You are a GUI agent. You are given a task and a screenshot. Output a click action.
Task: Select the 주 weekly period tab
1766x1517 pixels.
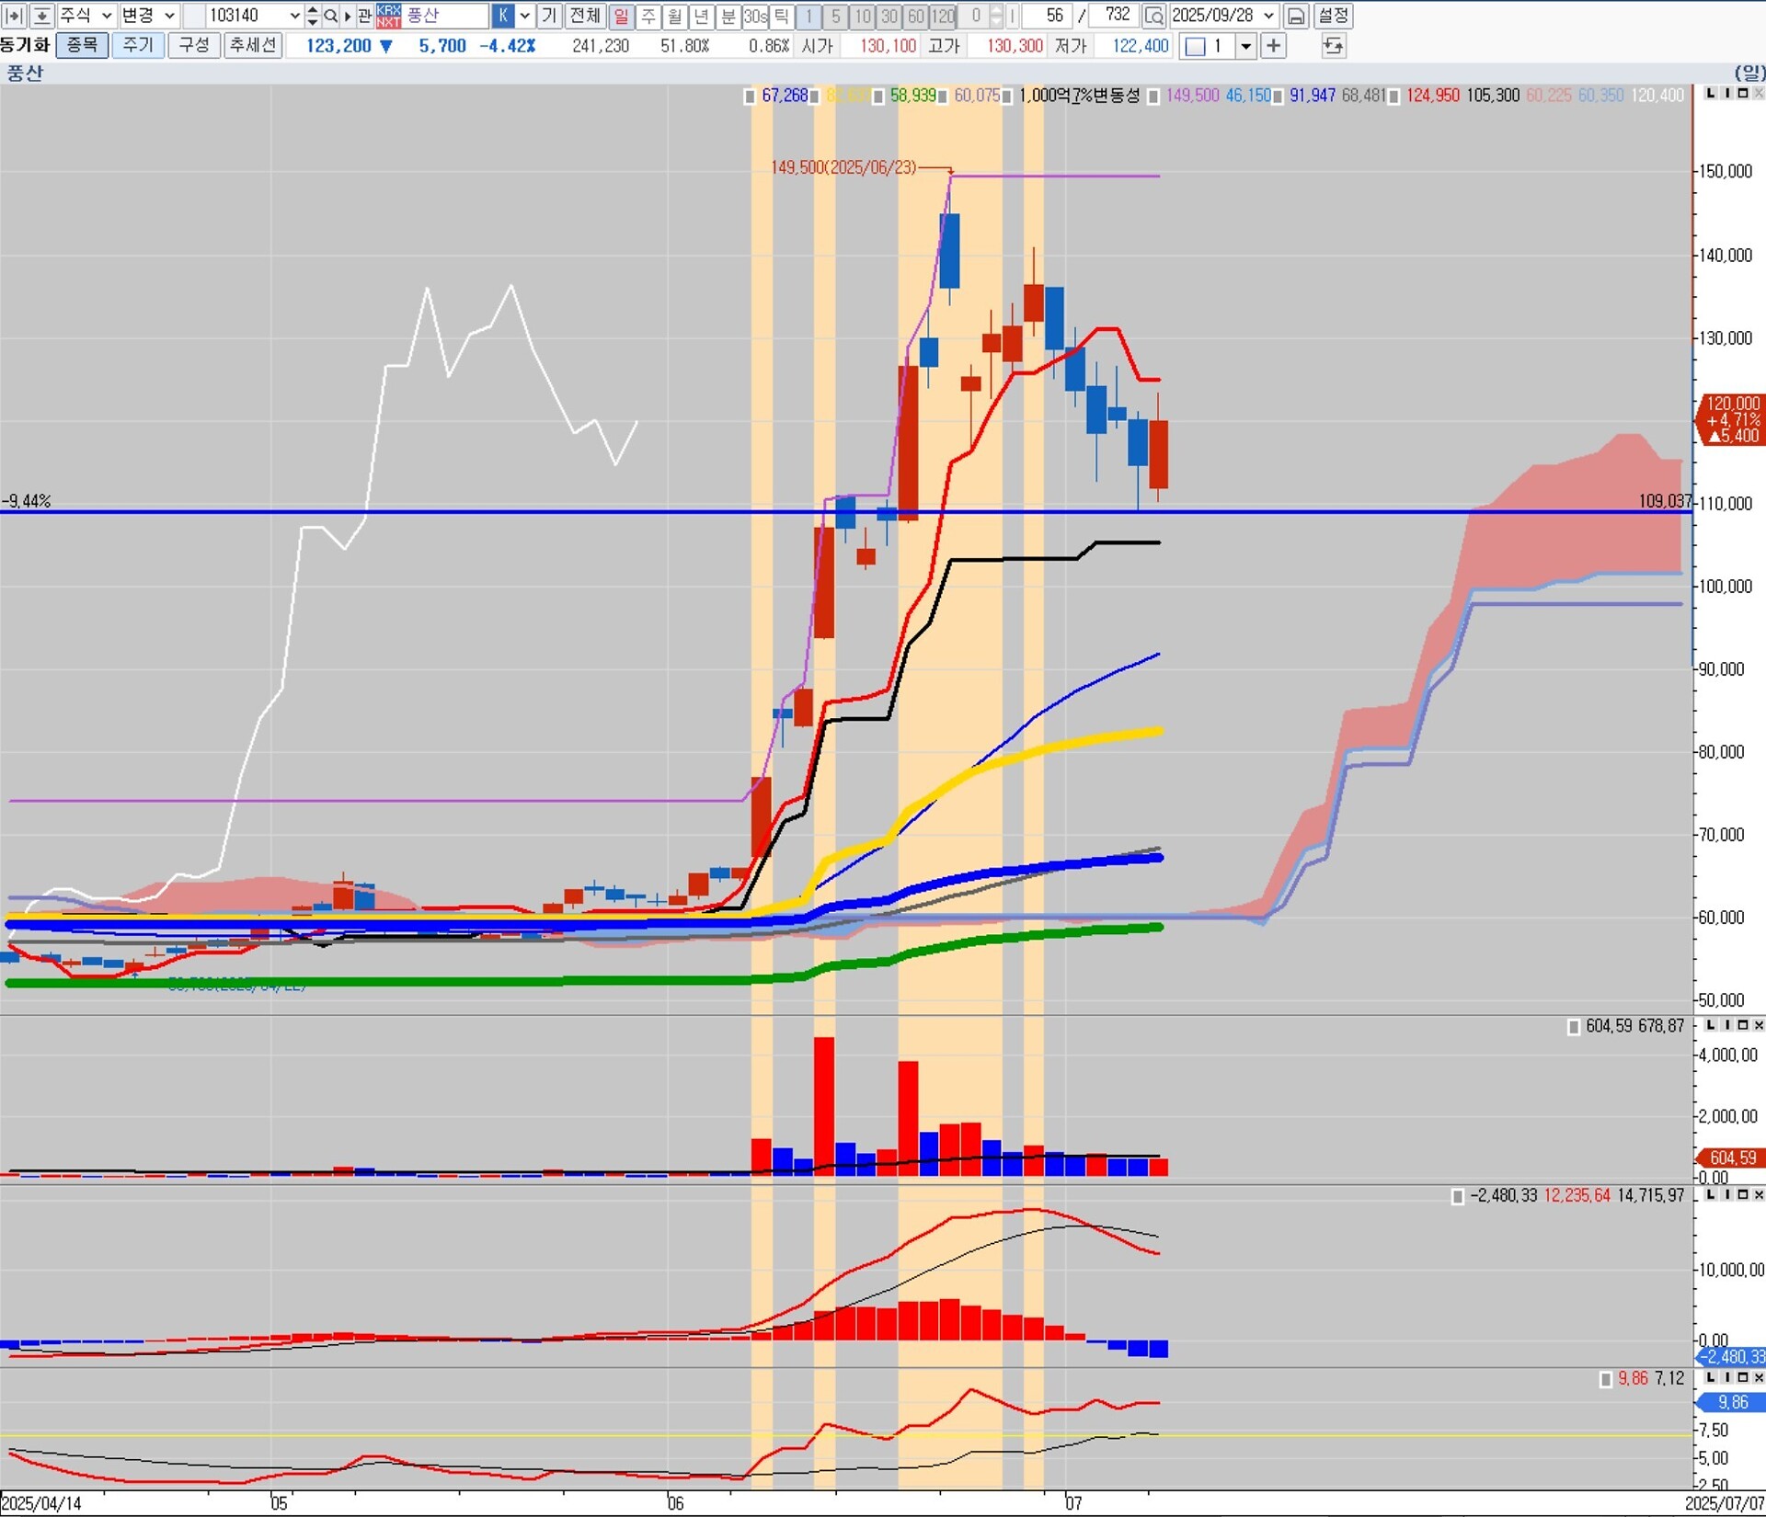coord(648,16)
